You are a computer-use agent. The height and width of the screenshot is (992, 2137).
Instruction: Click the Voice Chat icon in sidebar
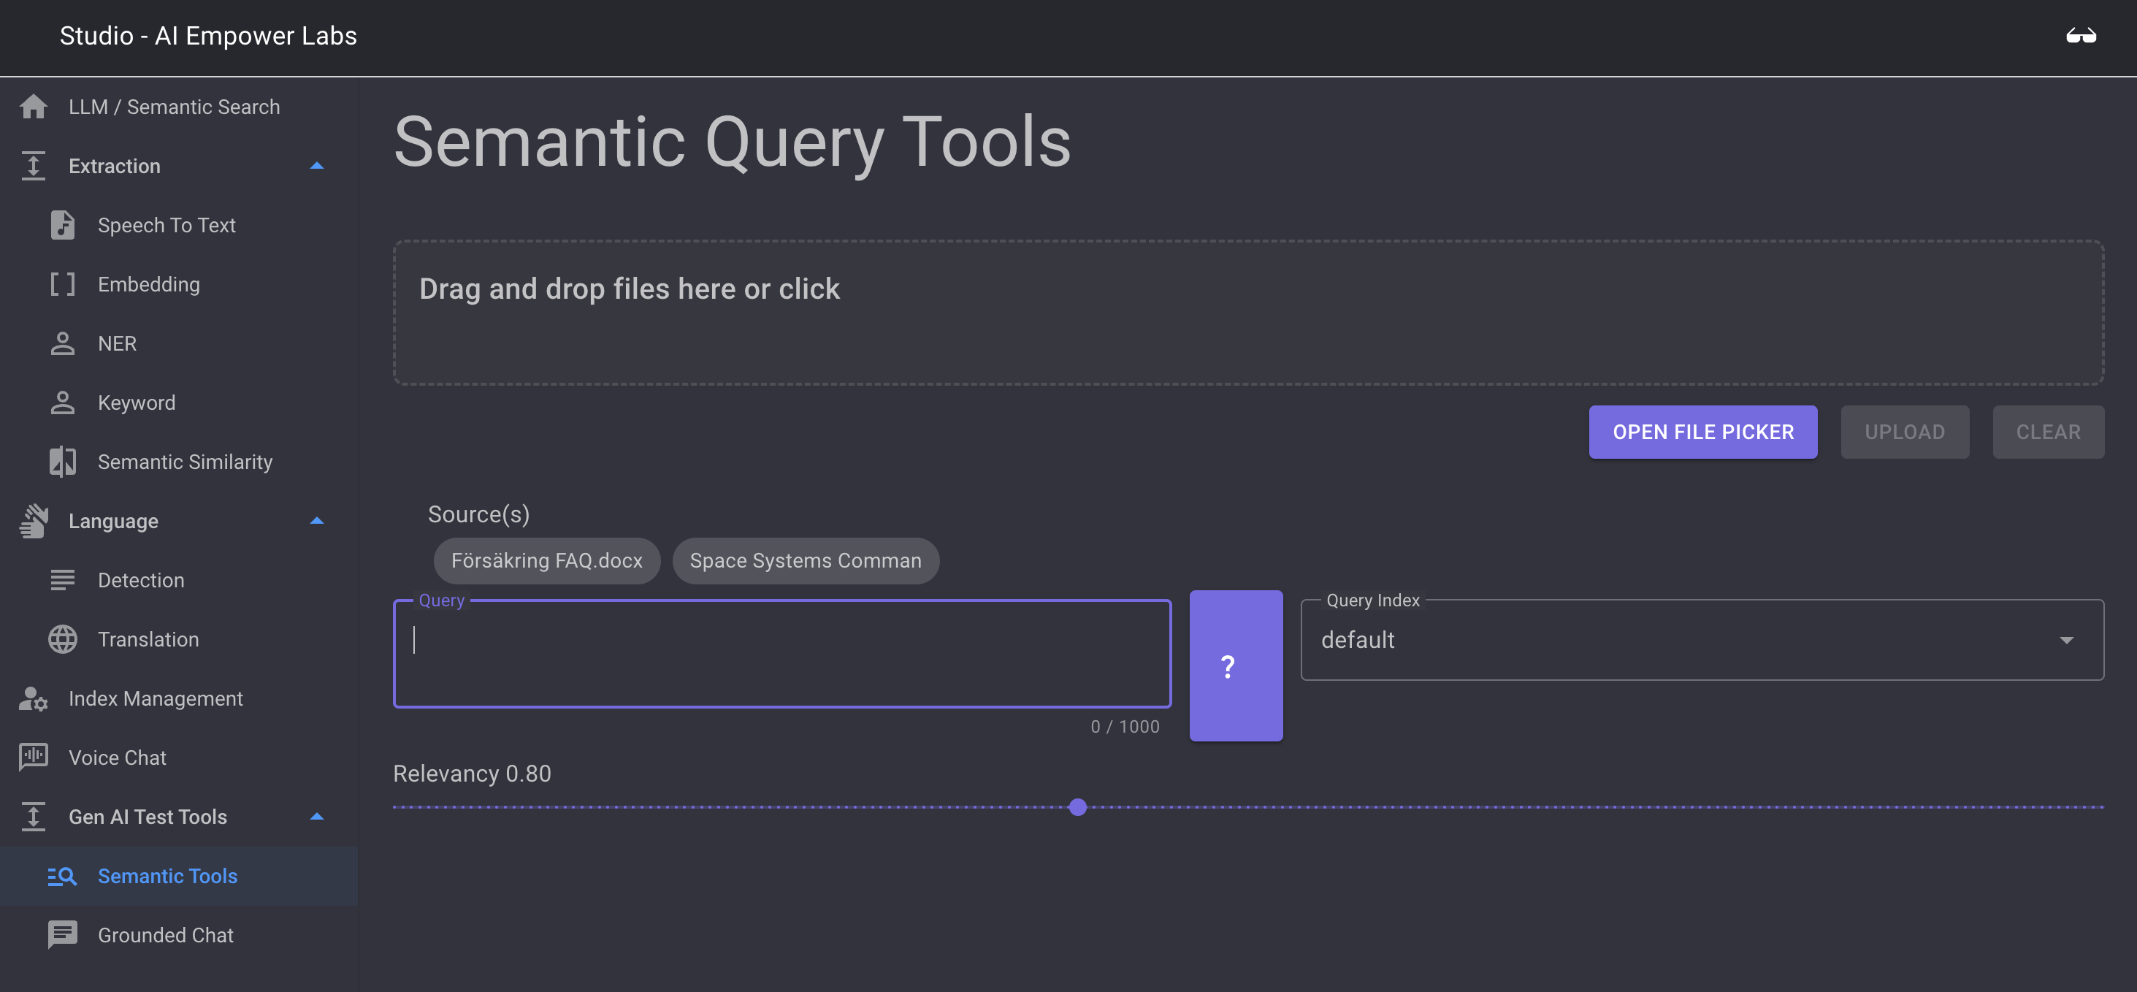34,756
